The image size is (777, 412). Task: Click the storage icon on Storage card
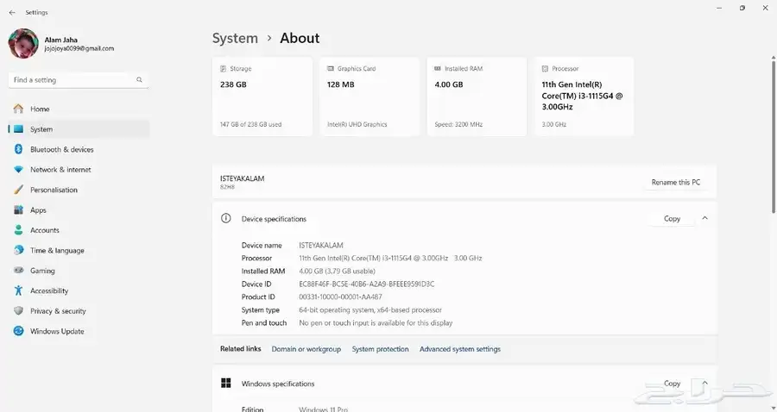[223, 69]
